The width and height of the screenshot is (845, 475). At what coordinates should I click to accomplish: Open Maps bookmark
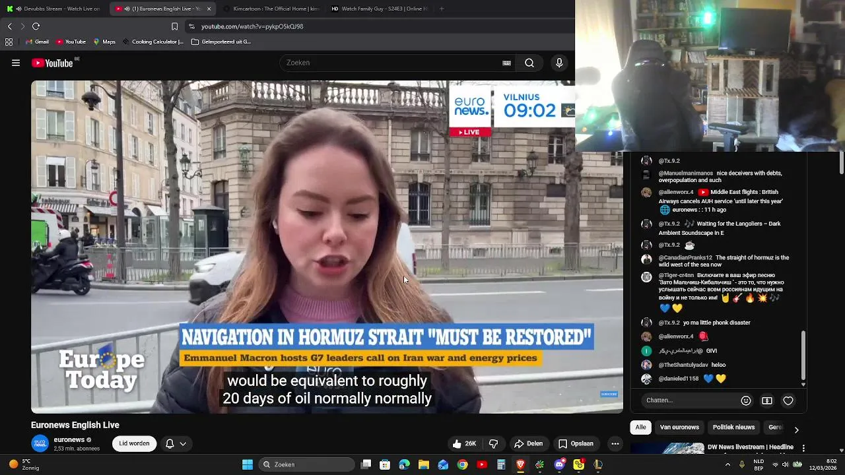(104, 42)
